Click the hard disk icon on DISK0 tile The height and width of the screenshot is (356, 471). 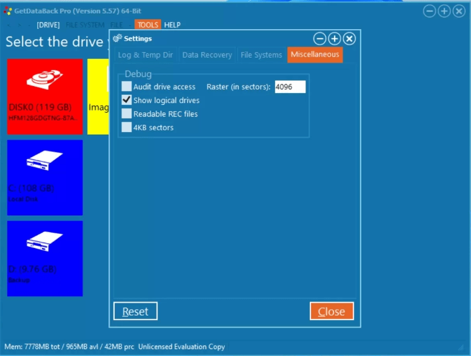point(45,79)
